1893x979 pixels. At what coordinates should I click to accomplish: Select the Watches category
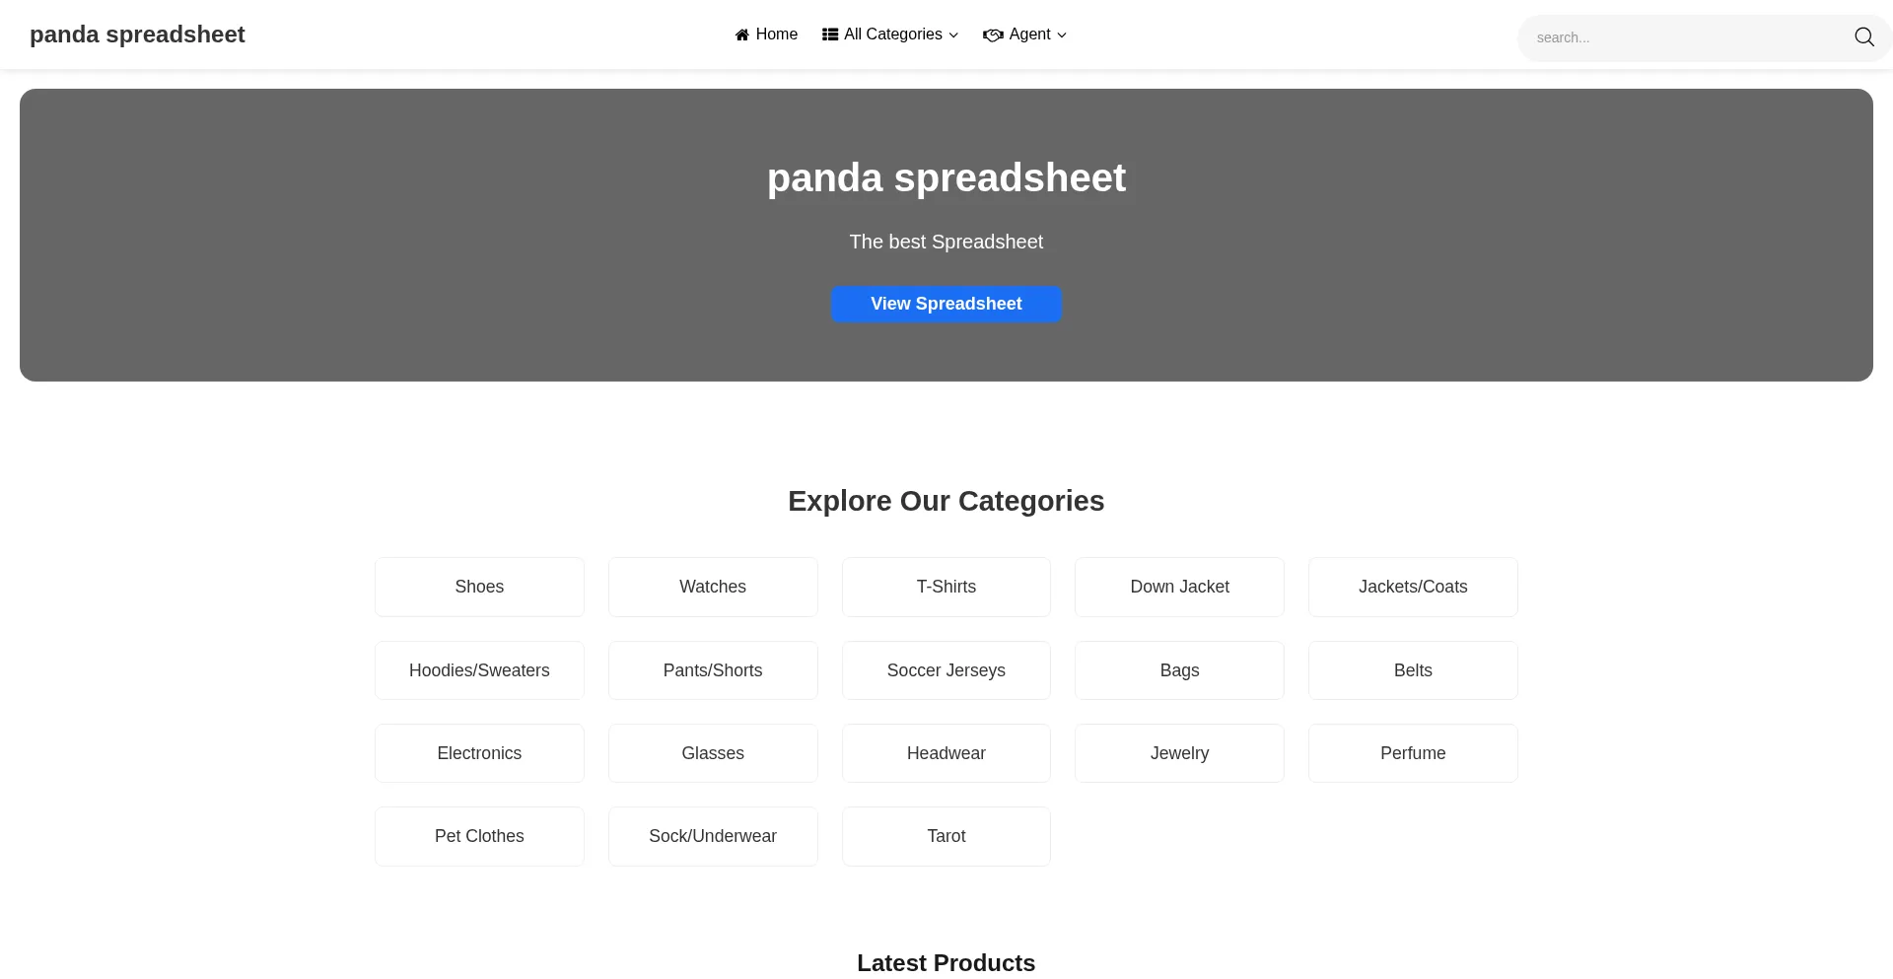[x=712, y=587]
